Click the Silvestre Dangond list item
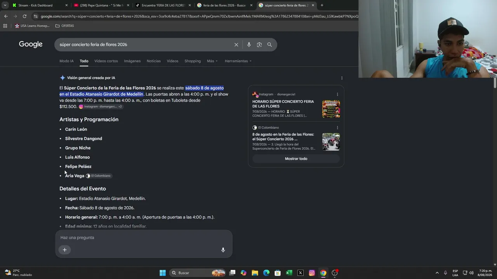The width and height of the screenshot is (497, 279). coord(83,139)
